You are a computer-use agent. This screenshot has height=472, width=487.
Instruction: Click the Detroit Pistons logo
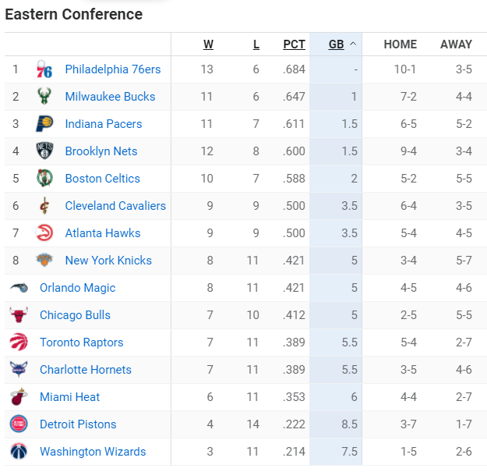click(x=19, y=424)
